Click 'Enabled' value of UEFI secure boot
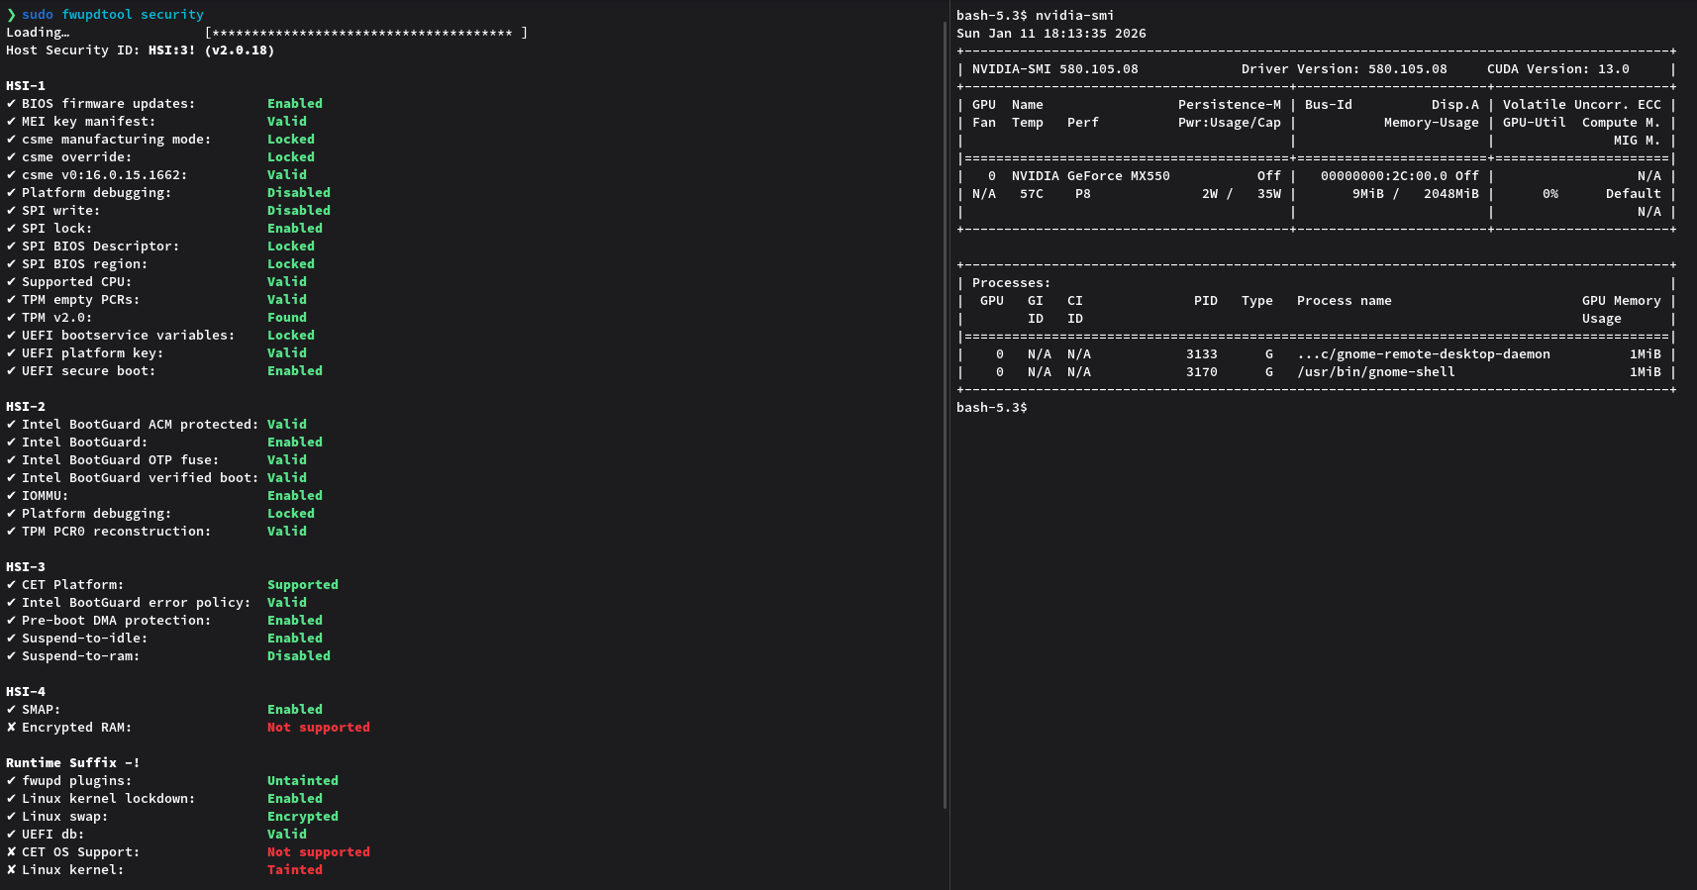 [295, 371]
